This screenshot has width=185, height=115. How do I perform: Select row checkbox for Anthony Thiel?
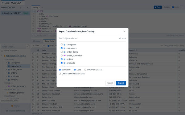(33, 53)
